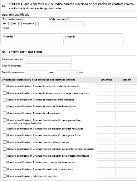The width and height of the screenshot is (137, 181).
Task: Check extinción por aerosois condensados option
Action: coord(4,156)
